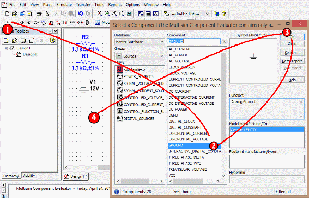Open the Master Database dropdown
Viewport: 309px width, 198px height.
[140, 42]
